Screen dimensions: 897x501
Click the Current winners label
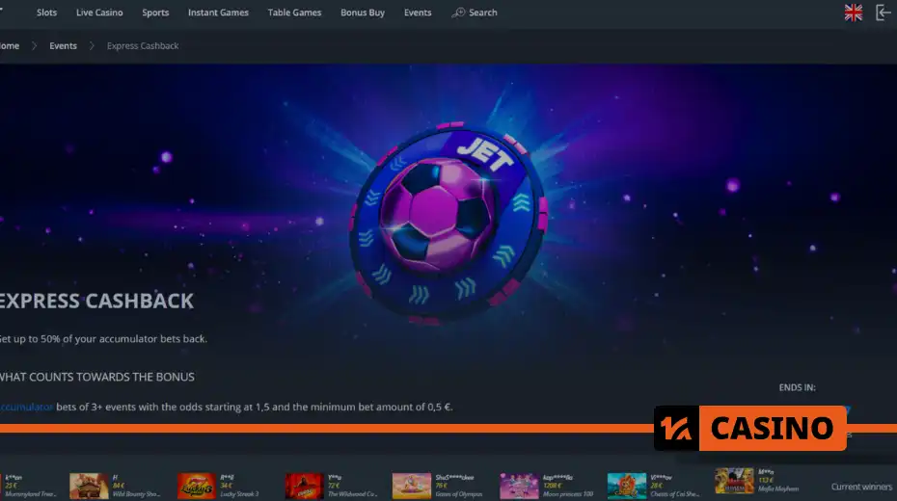point(861,487)
